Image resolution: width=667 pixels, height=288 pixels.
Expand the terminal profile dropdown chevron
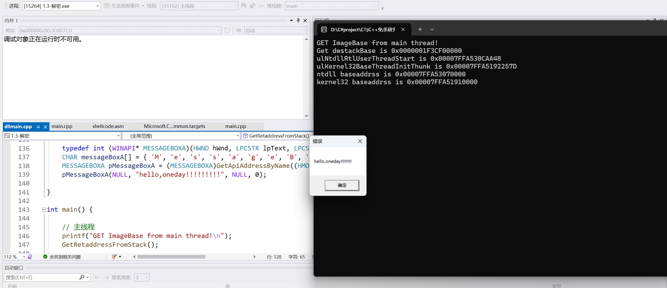[432, 29]
